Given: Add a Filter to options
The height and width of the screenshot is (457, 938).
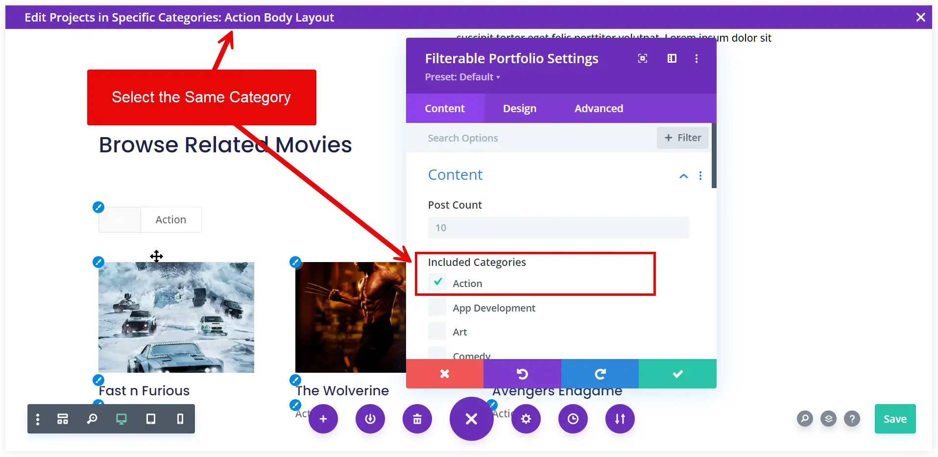Looking at the screenshot, I should point(682,138).
